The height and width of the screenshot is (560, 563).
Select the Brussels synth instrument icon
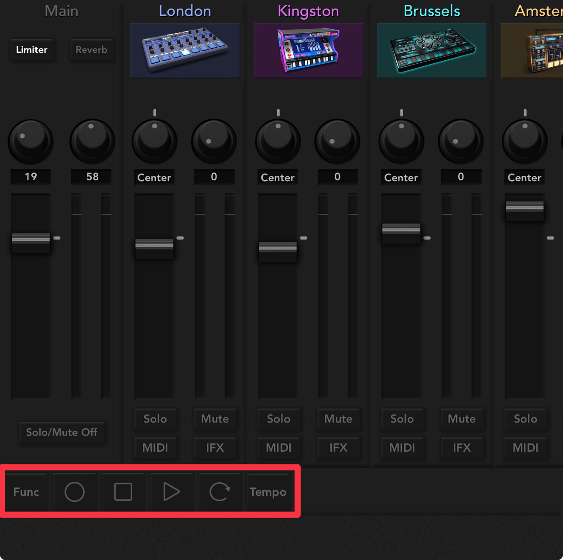432,50
